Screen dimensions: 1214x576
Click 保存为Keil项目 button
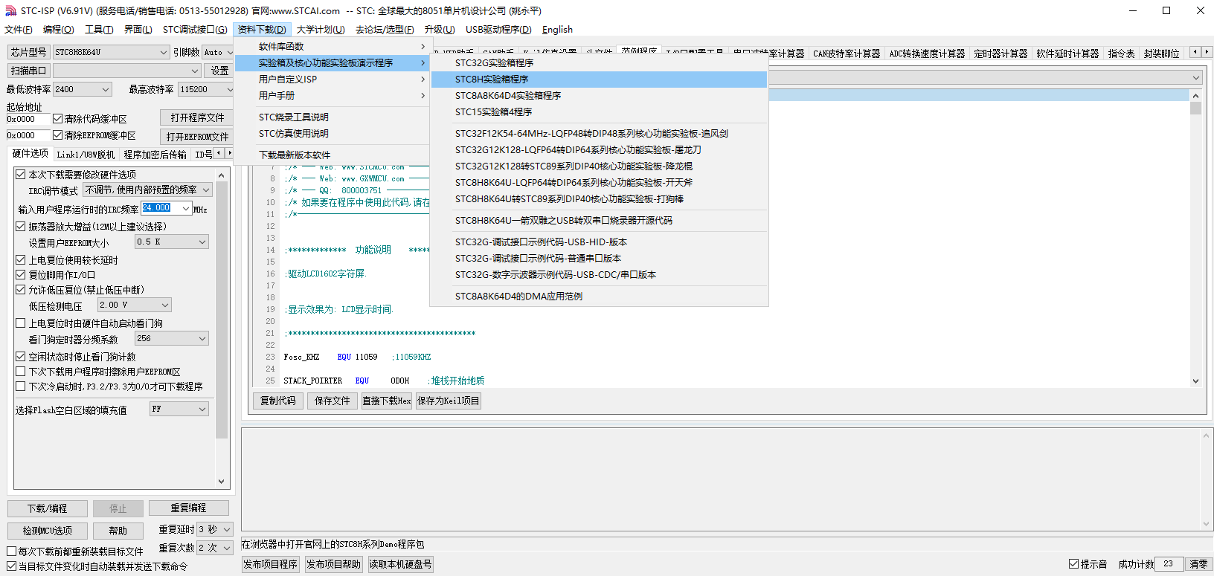click(x=449, y=401)
